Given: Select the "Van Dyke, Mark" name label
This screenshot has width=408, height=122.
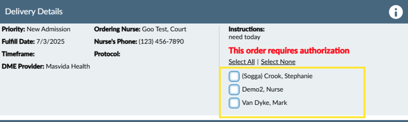Looking at the screenshot, I should pos(265,103).
